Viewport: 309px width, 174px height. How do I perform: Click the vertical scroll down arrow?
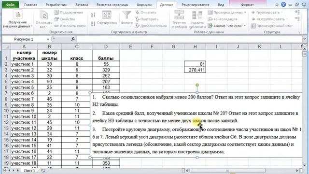[x=305, y=165]
